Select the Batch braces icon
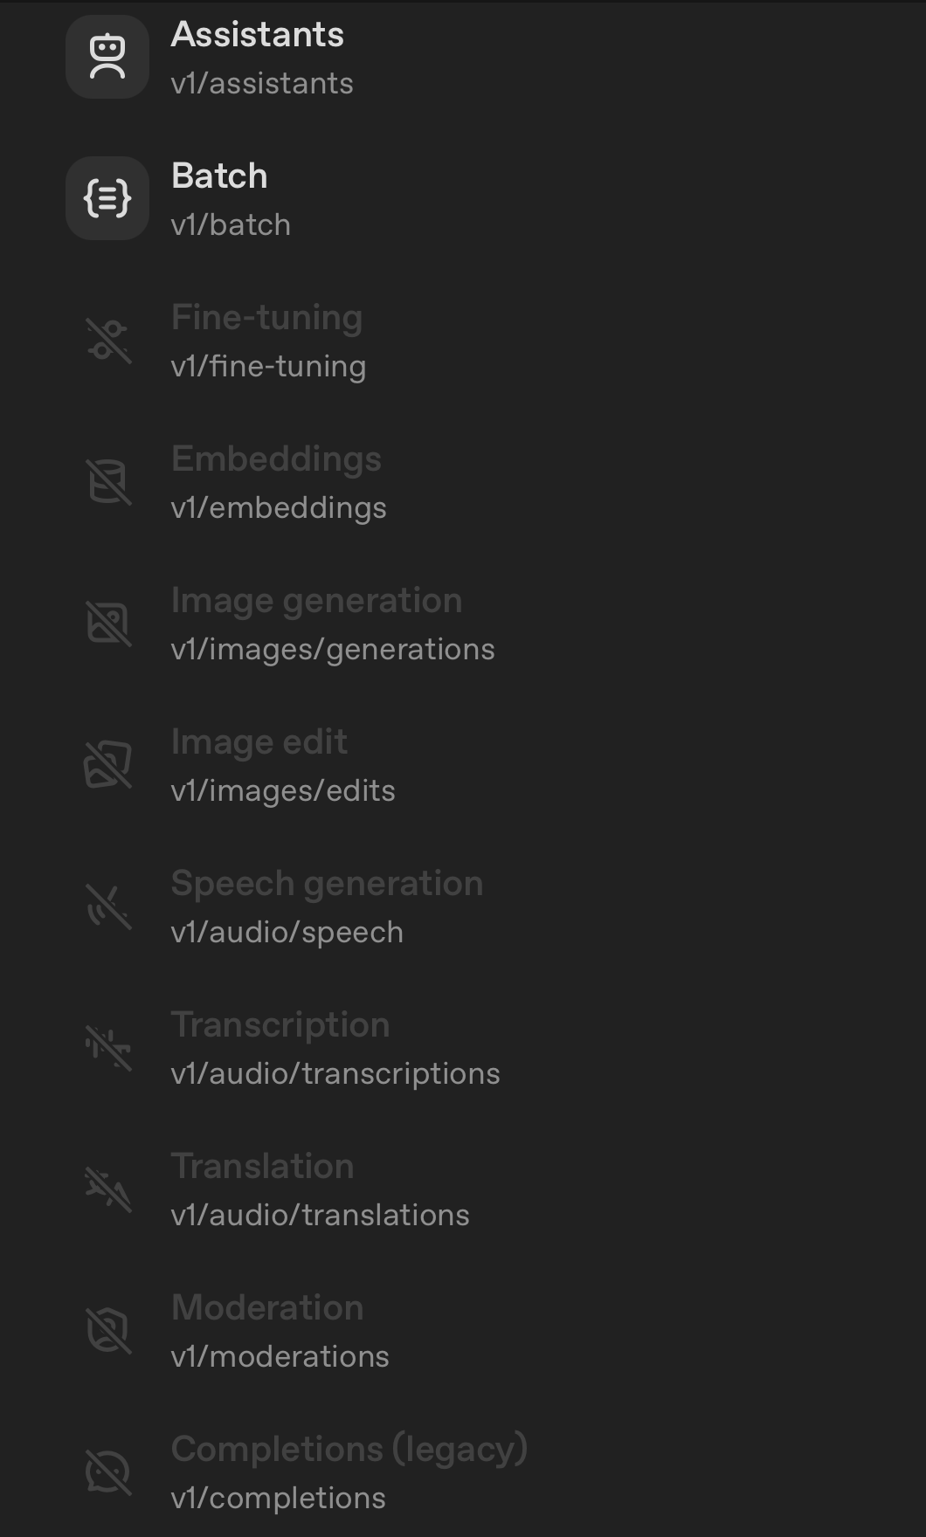The height and width of the screenshot is (1537, 926). 107,198
